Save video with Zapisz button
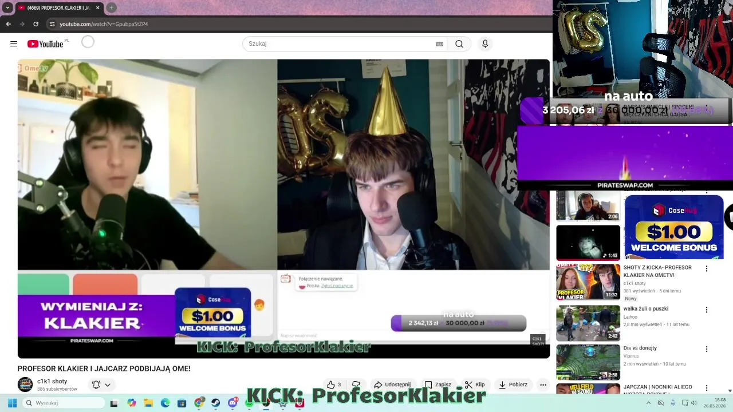 (438, 385)
